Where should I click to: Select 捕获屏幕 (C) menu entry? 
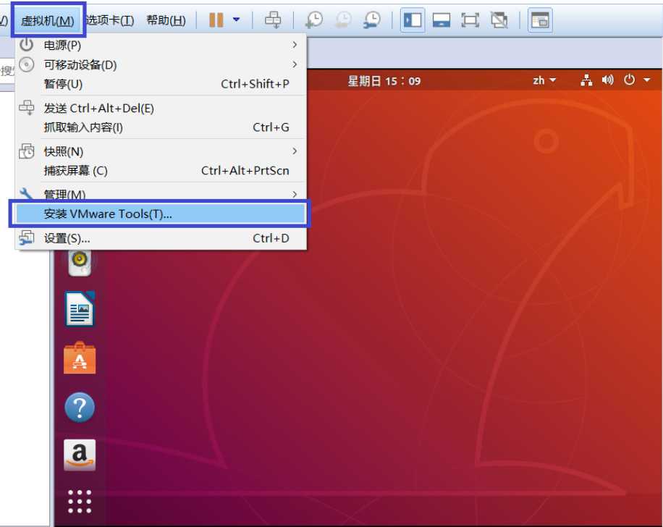pos(161,171)
